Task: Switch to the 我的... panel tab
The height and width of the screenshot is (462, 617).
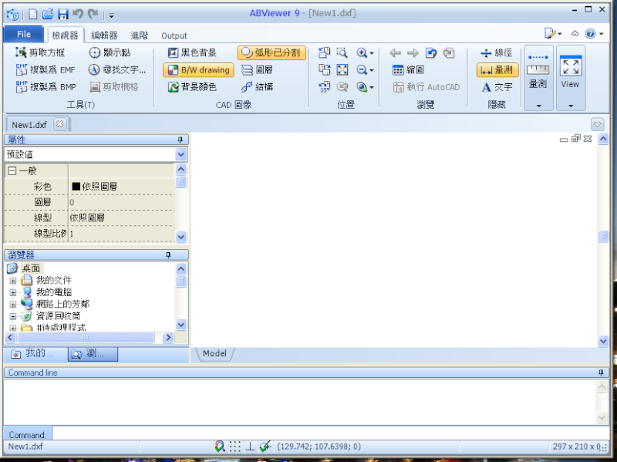Action: 35,354
